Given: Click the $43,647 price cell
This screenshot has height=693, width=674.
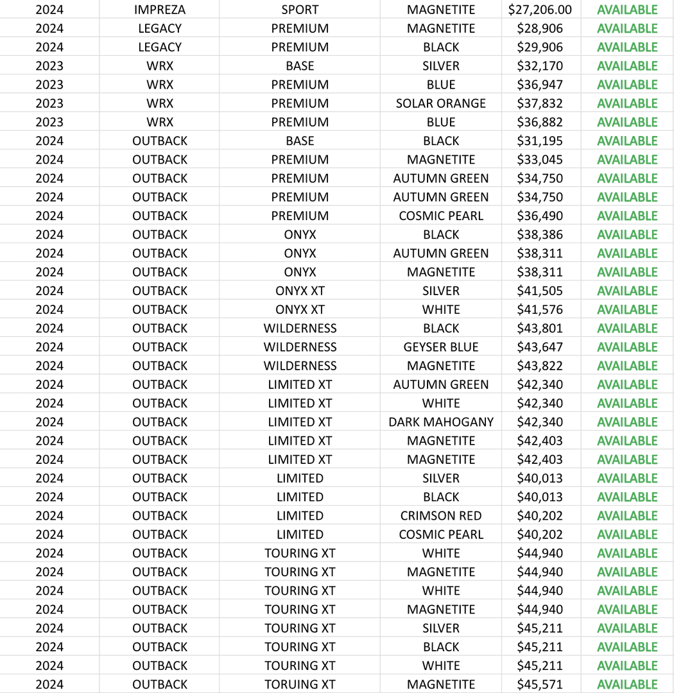Looking at the screenshot, I should 540,347.
